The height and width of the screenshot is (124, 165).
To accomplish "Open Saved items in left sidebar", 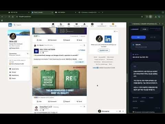I will 14,69.
